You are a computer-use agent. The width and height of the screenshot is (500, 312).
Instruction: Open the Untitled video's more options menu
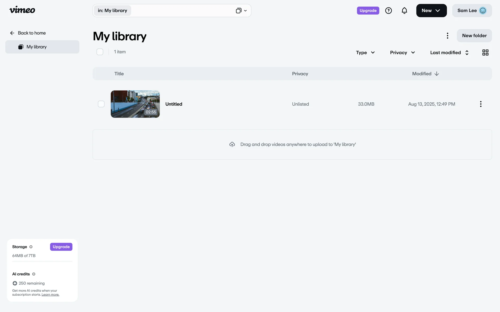[480, 104]
